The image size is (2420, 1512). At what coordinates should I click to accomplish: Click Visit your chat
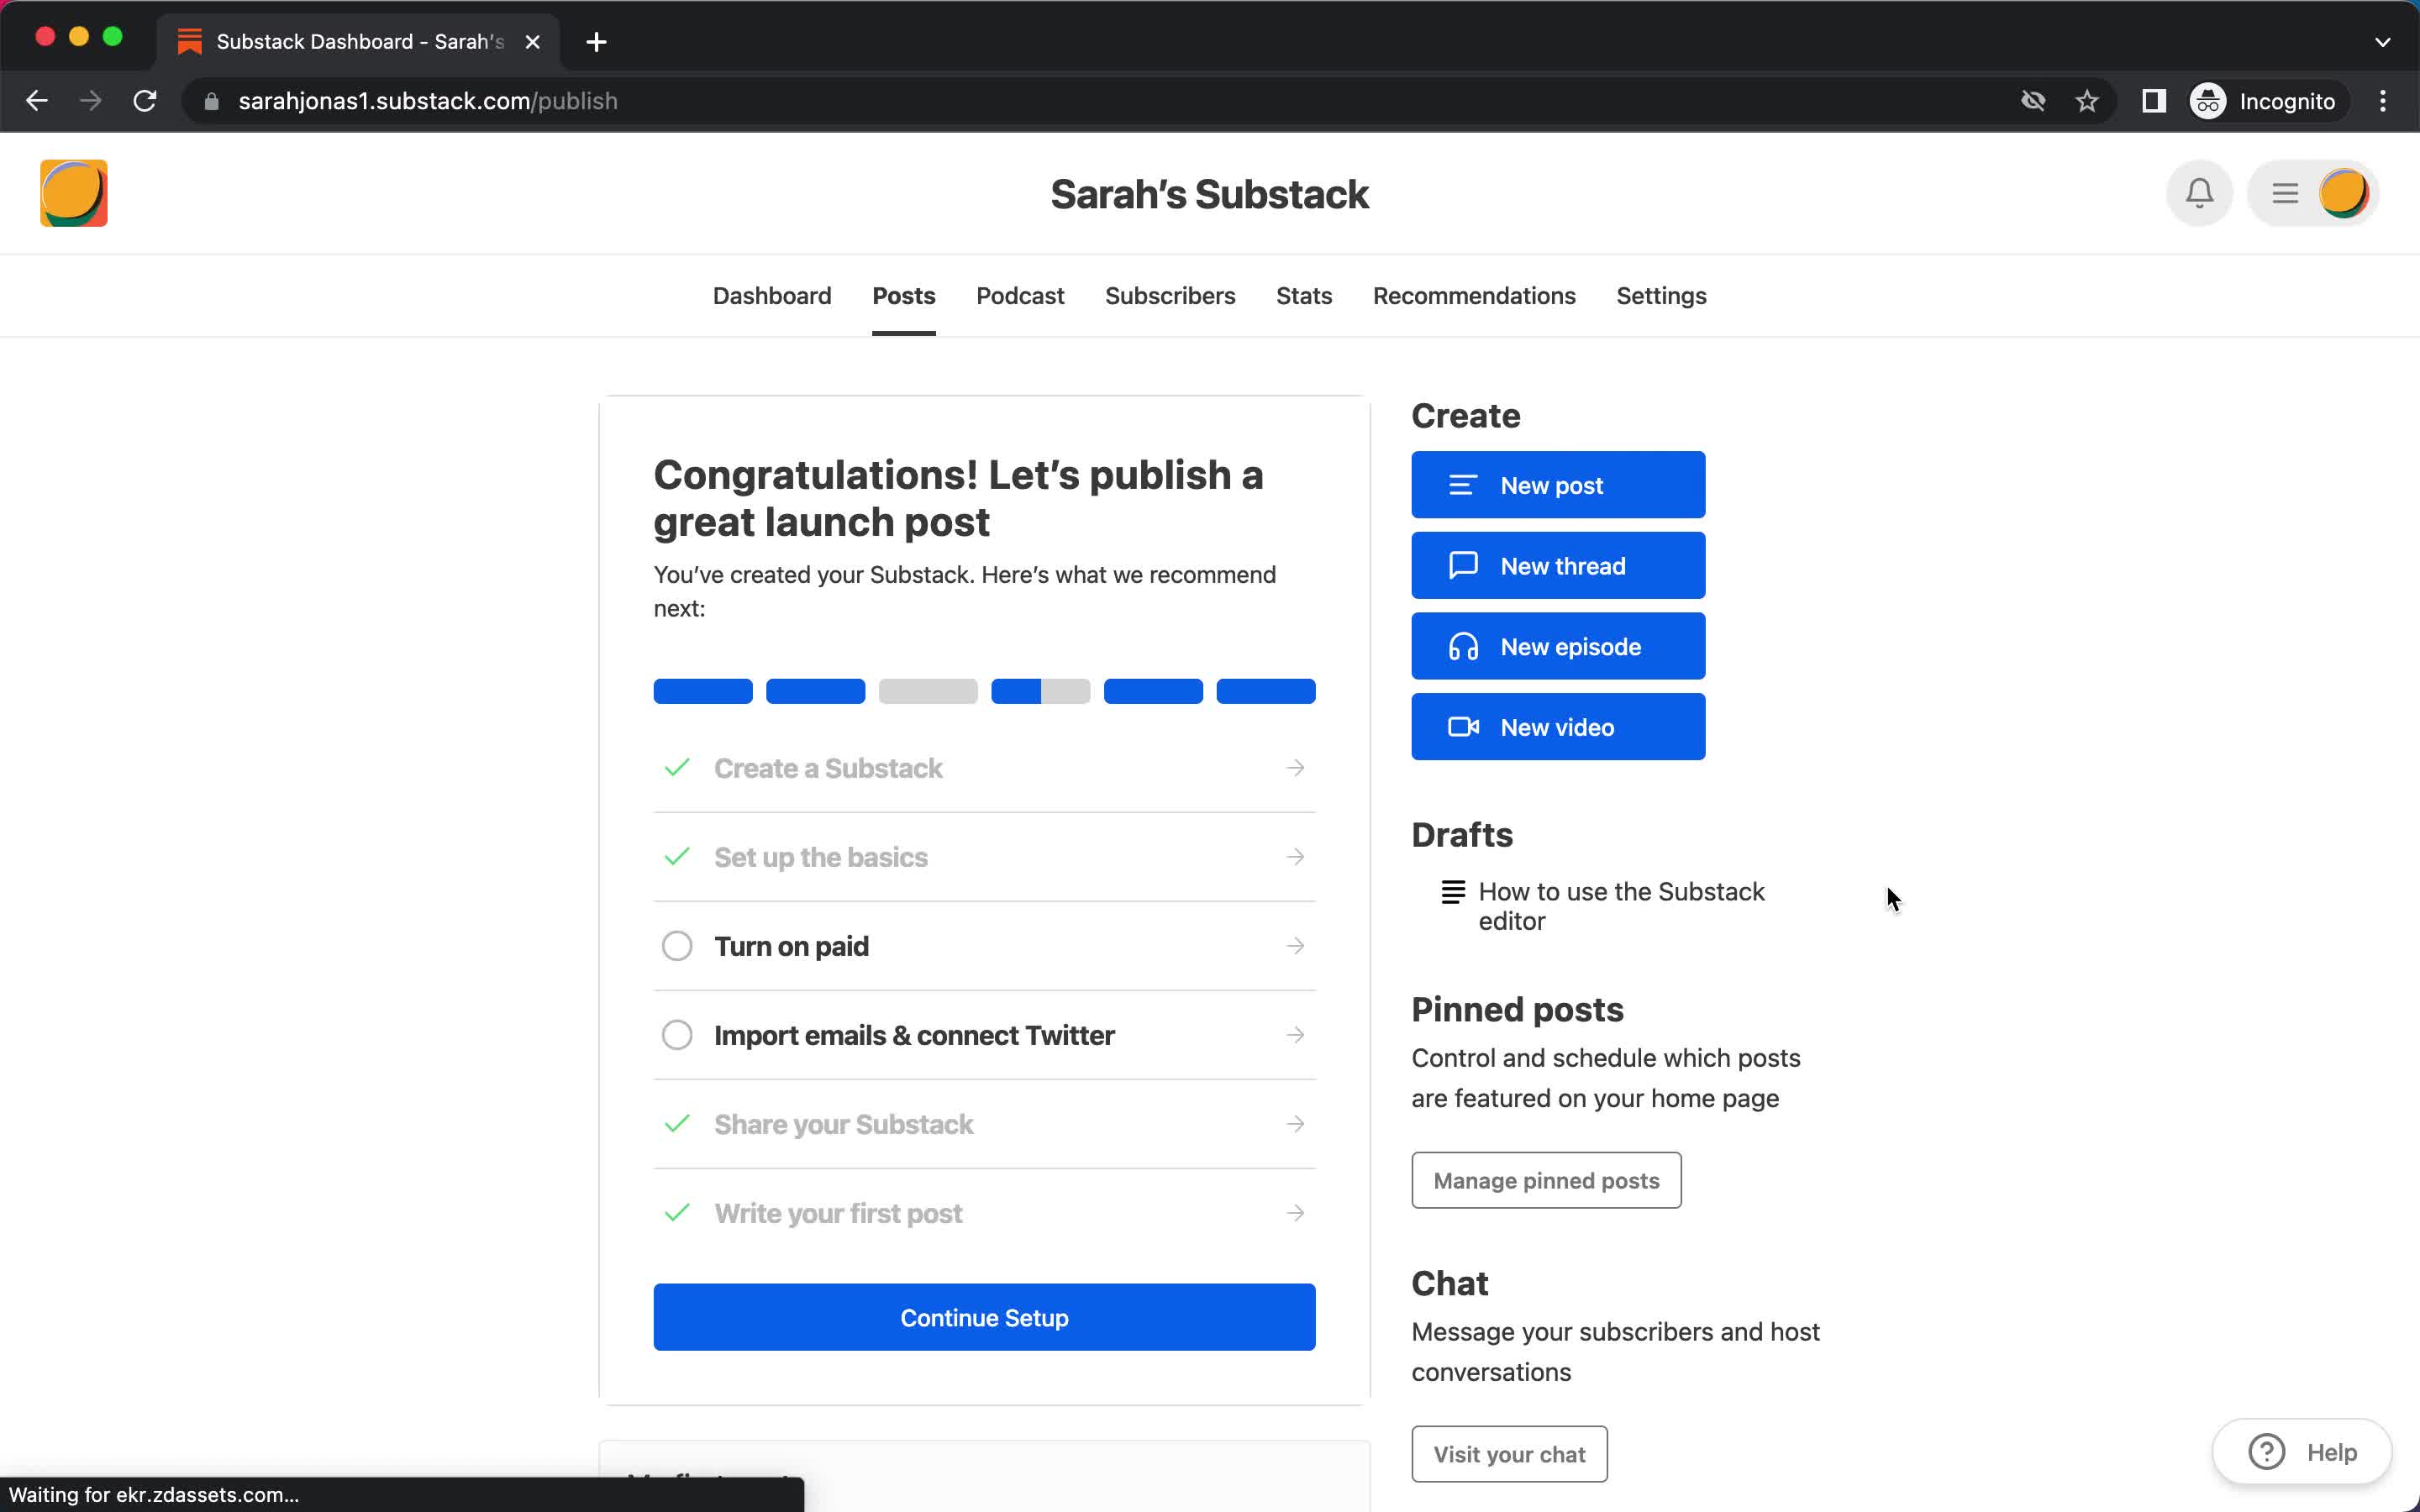pyautogui.click(x=1509, y=1454)
